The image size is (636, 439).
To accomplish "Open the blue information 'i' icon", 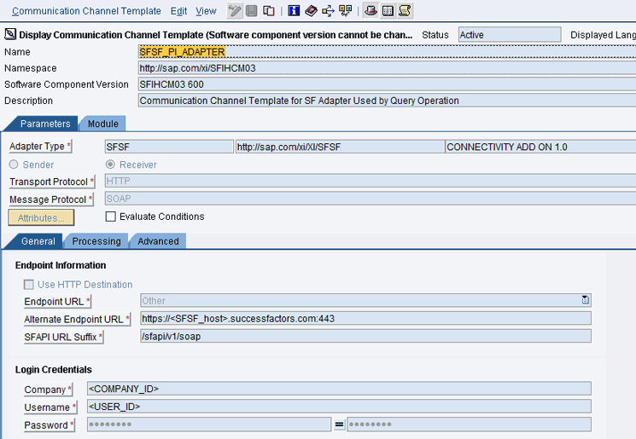I will click(x=294, y=11).
